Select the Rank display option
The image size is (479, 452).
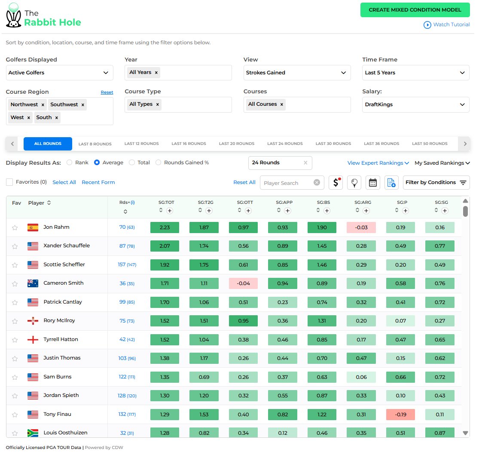69,163
